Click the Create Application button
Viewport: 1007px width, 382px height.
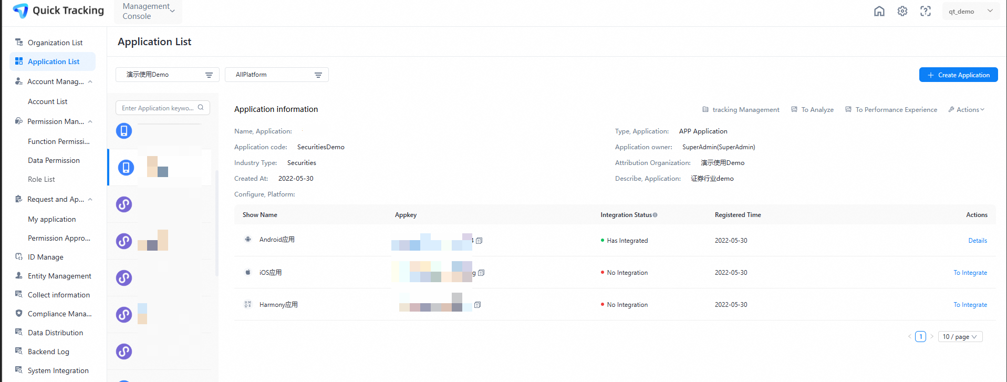[x=959, y=75]
